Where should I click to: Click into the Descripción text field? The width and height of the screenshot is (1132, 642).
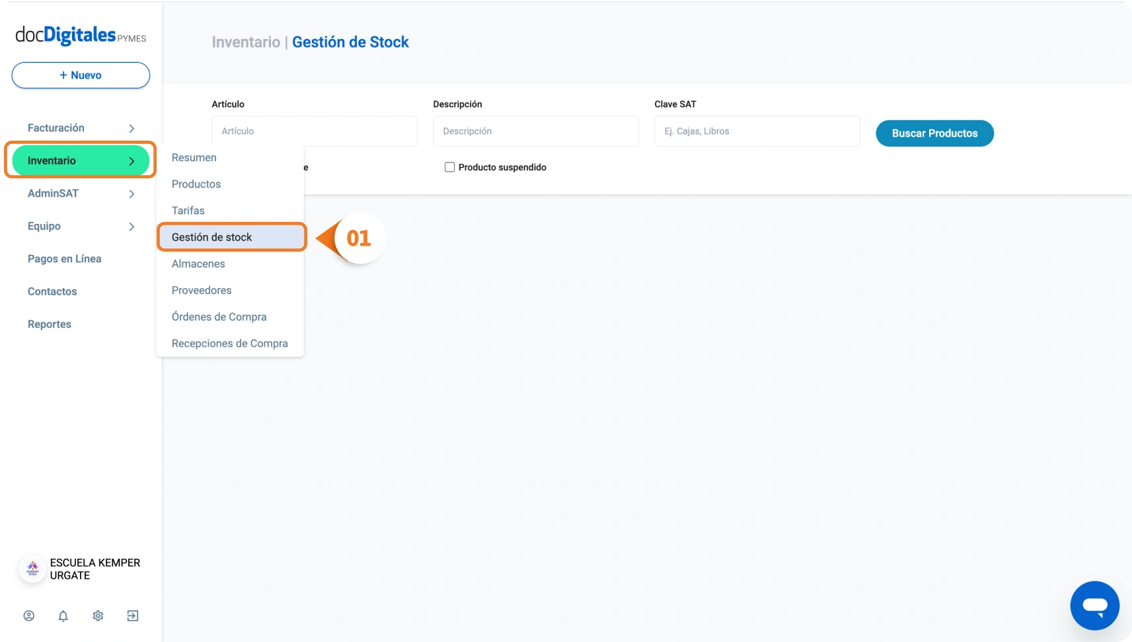click(535, 131)
